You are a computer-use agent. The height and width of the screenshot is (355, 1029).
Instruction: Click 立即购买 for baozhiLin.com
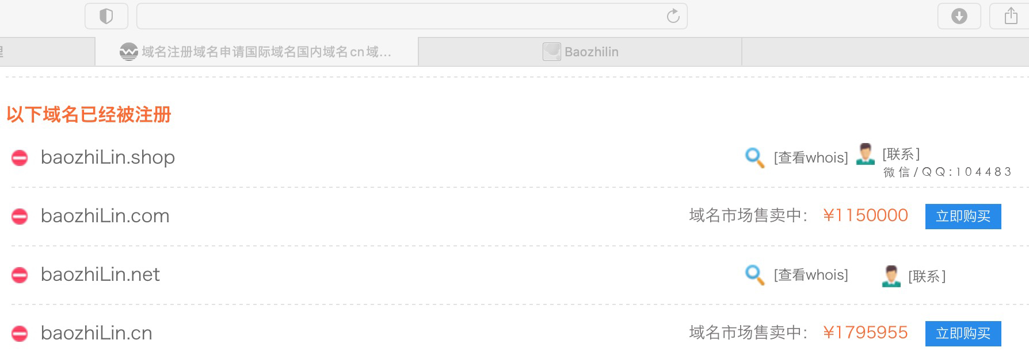963,217
